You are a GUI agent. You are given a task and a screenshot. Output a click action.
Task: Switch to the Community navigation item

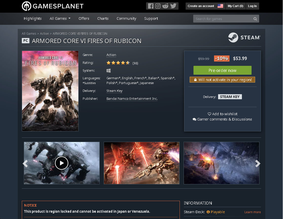pyautogui.click(x=126, y=18)
